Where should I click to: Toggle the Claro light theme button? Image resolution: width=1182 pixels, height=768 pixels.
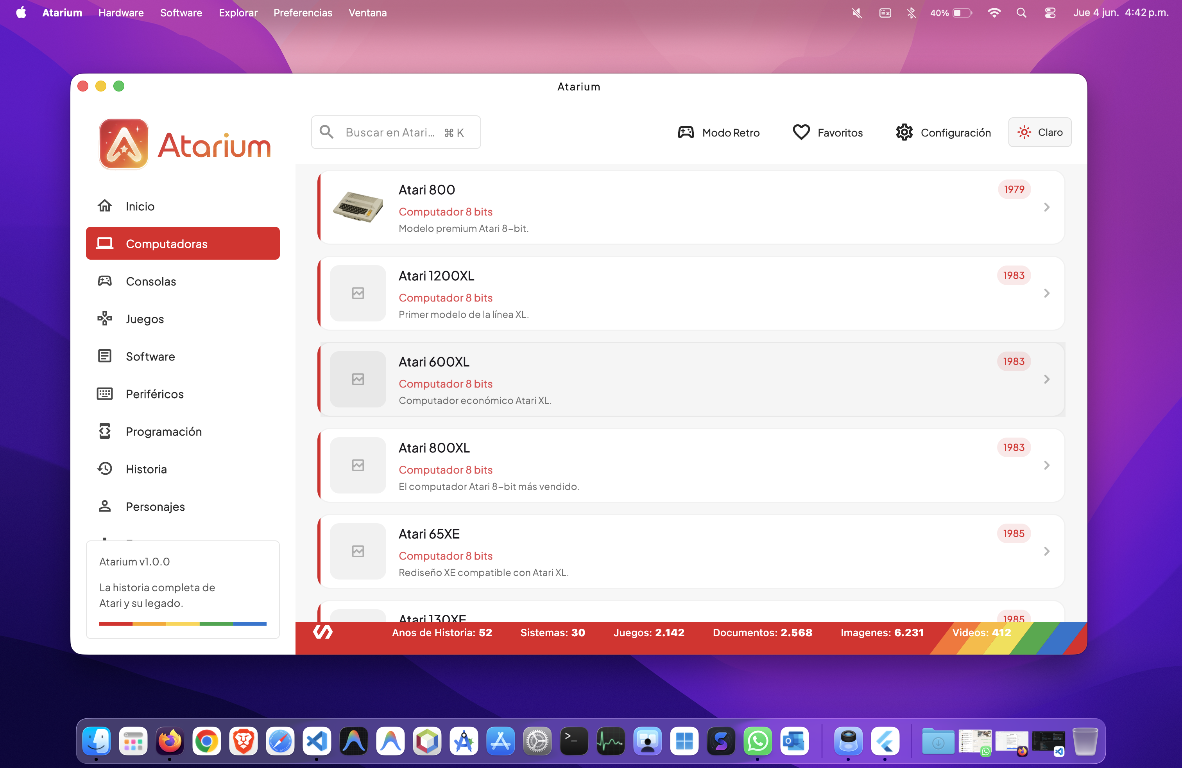[x=1039, y=132]
